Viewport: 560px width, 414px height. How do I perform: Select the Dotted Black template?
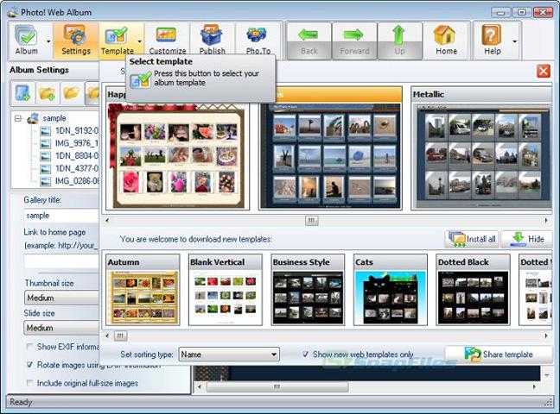[473, 290]
